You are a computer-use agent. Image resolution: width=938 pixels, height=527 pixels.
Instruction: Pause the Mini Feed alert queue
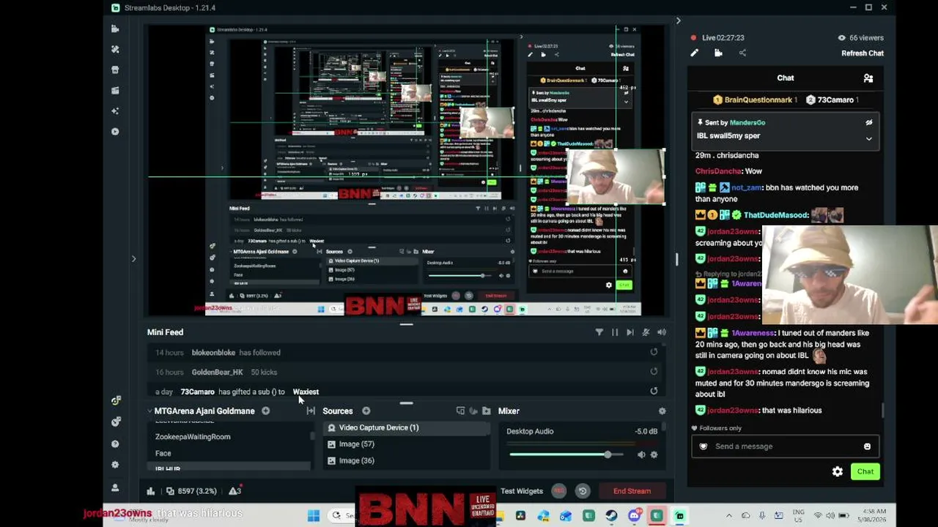coord(615,332)
